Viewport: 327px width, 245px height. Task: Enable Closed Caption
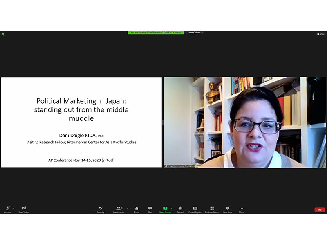(x=195, y=209)
